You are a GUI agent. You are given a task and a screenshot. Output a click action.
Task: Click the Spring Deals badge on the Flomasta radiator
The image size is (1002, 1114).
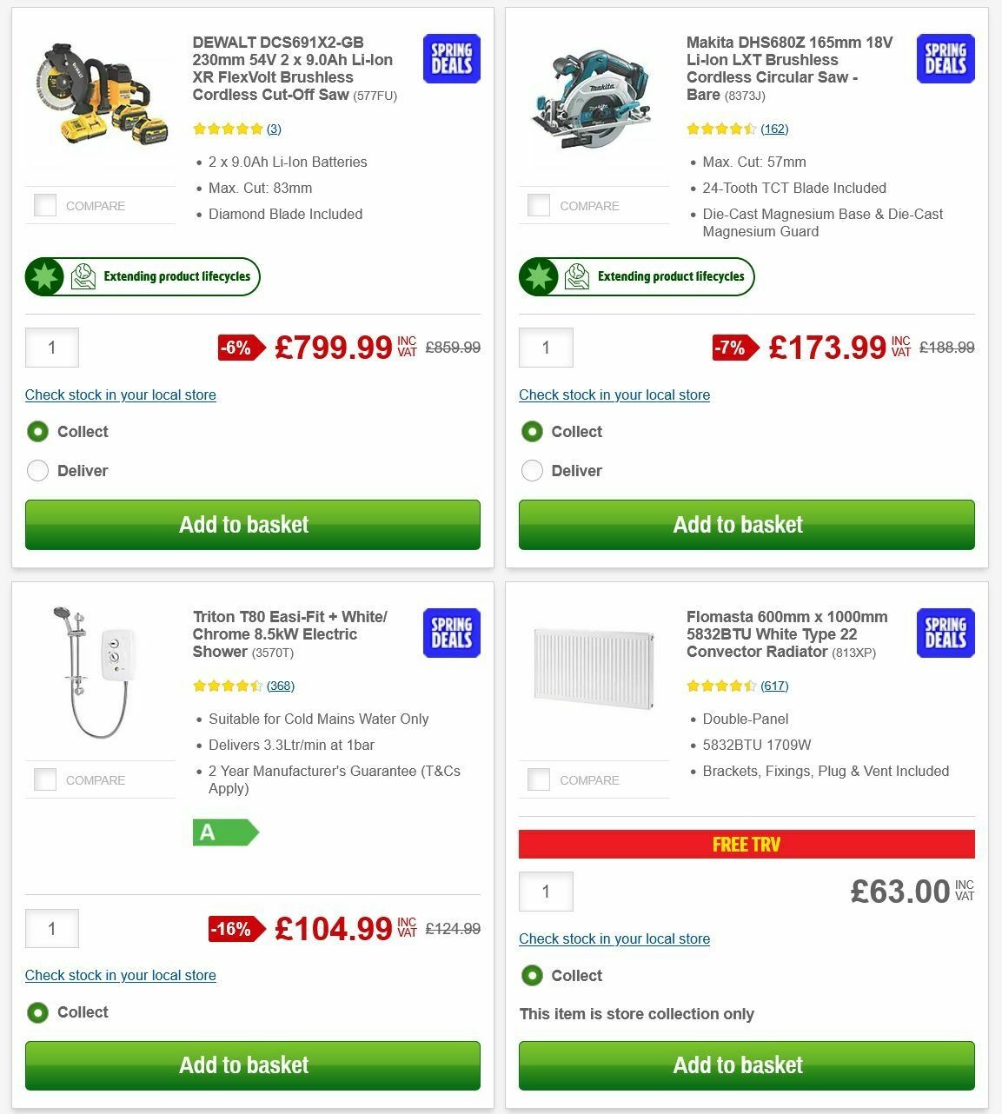point(945,633)
